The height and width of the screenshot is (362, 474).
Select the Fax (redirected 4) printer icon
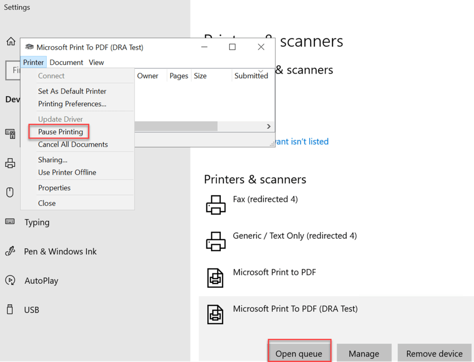(x=215, y=205)
